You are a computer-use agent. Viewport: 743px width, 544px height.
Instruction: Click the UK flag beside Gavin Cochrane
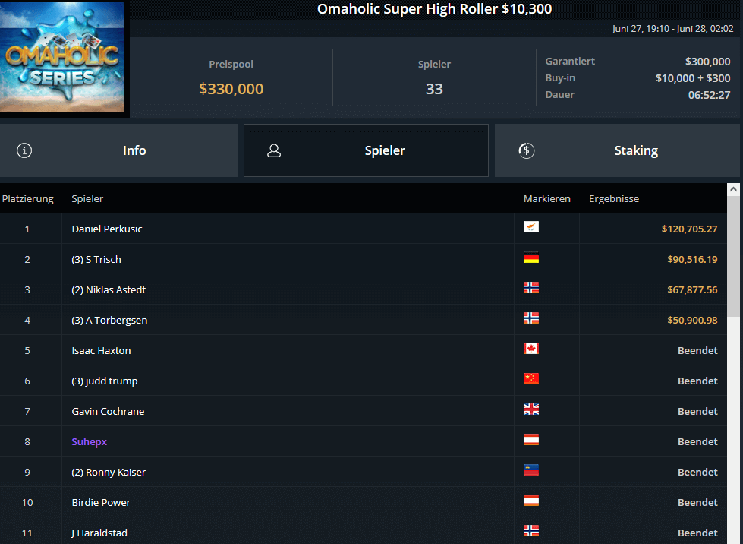[530, 410]
